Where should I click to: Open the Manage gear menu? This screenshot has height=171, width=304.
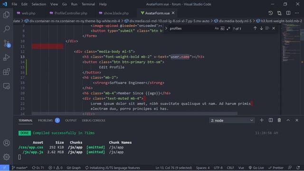[6, 157]
